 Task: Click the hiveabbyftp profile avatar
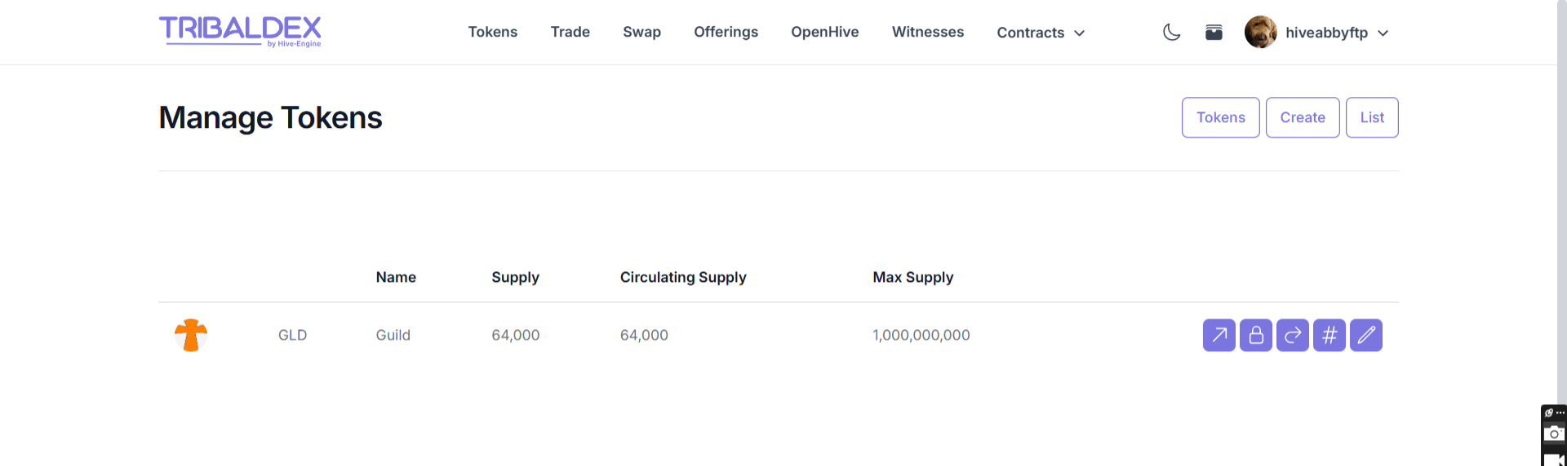point(1260,33)
